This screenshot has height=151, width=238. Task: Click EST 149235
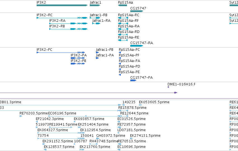click(x=123, y=105)
